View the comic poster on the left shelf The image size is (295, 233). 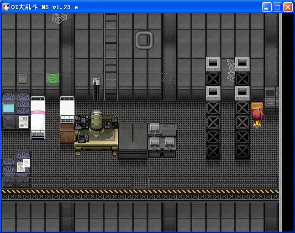[x=23, y=122]
